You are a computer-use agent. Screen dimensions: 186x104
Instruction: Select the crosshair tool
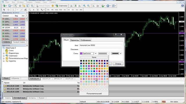(8, 10)
